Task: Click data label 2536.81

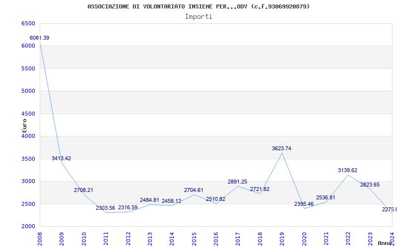Action: [326, 197]
